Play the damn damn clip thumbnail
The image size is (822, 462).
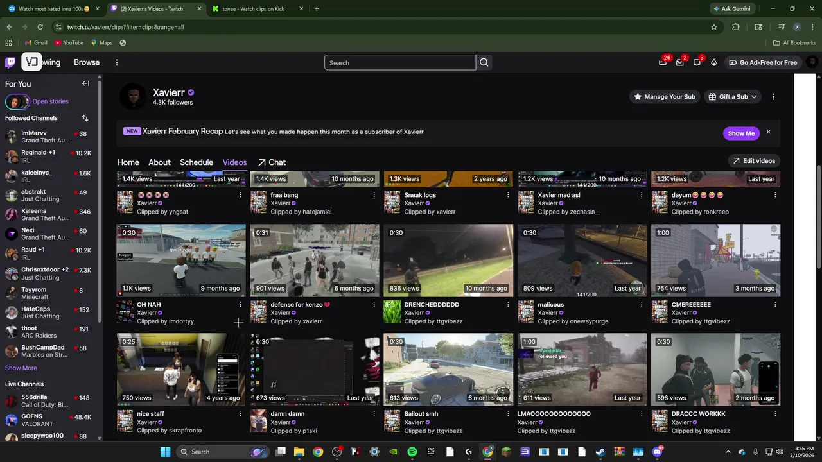coord(315,369)
